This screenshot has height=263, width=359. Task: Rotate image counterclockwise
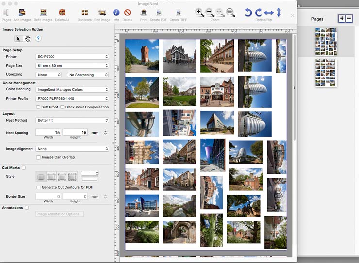tap(248, 12)
